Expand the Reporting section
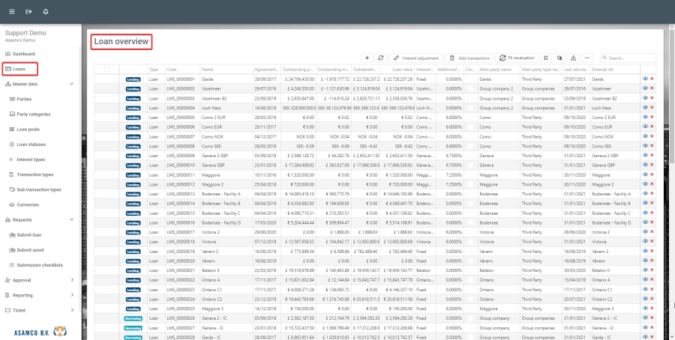 (70, 294)
